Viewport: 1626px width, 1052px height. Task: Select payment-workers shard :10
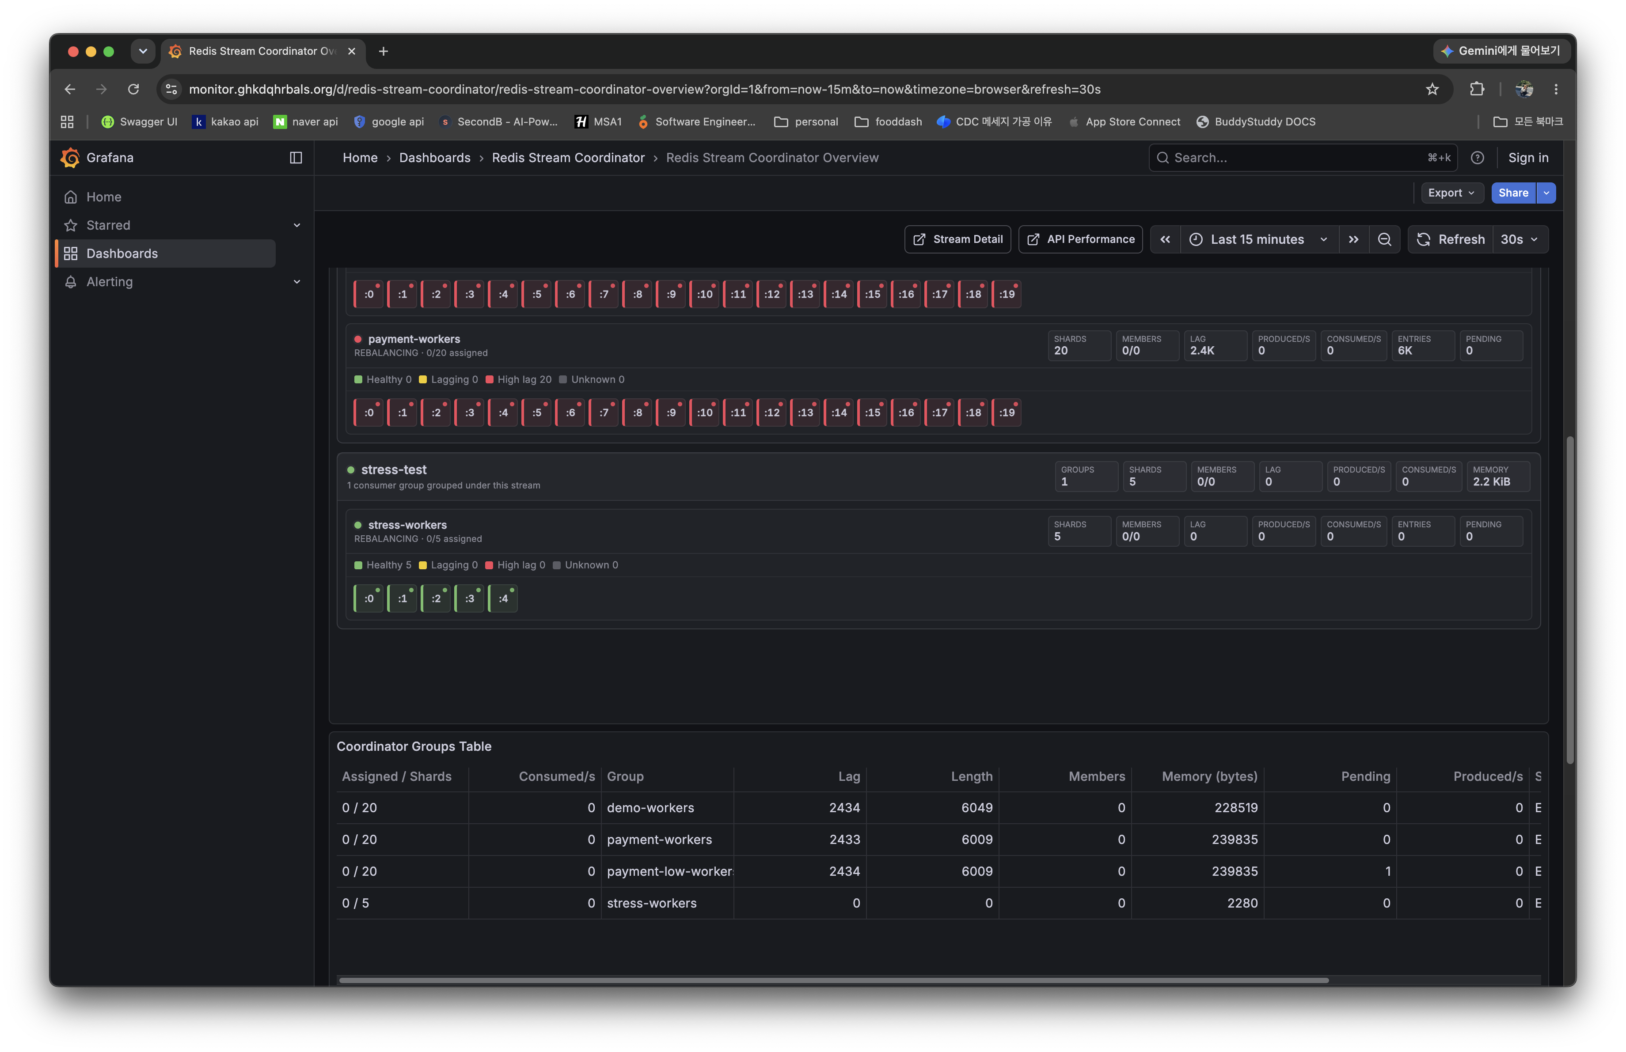[x=705, y=412]
